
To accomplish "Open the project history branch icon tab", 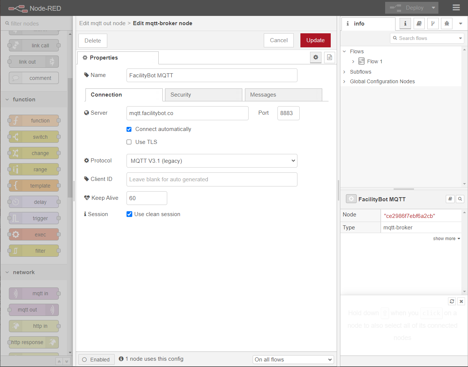I will pyautogui.click(x=433, y=24).
